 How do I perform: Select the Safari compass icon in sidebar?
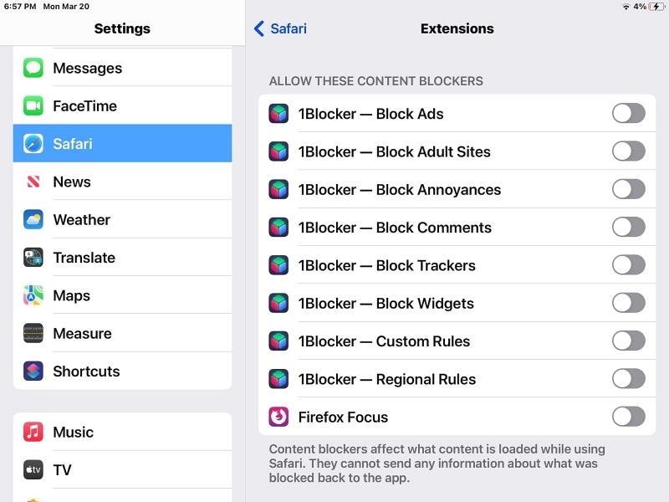point(33,144)
